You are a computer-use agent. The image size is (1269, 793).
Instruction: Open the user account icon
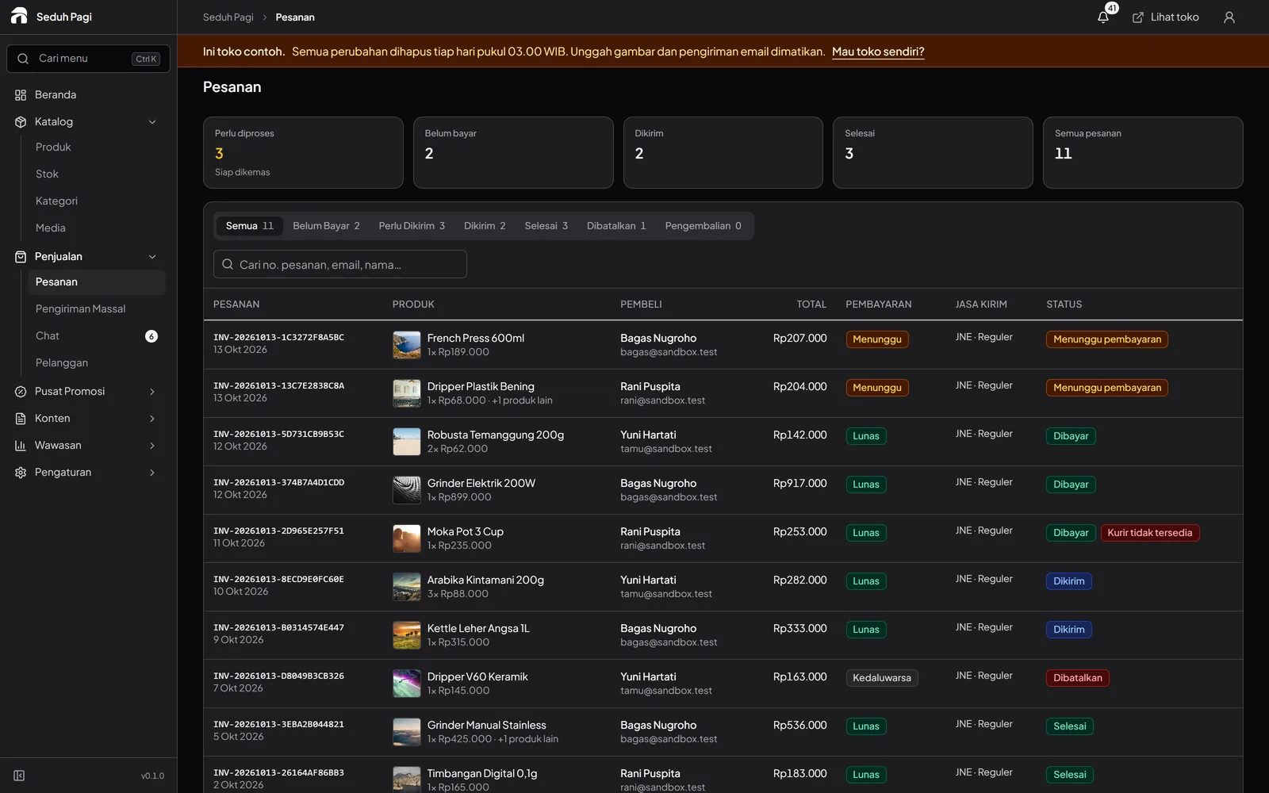click(x=1229, y=17)
